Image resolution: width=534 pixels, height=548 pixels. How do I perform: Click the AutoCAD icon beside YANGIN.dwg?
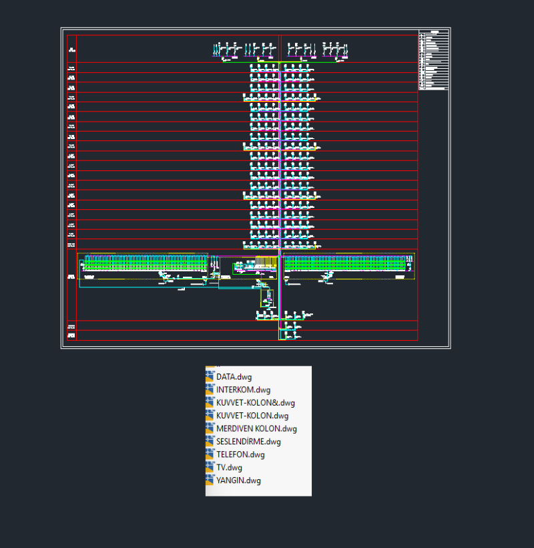point(210,480)
